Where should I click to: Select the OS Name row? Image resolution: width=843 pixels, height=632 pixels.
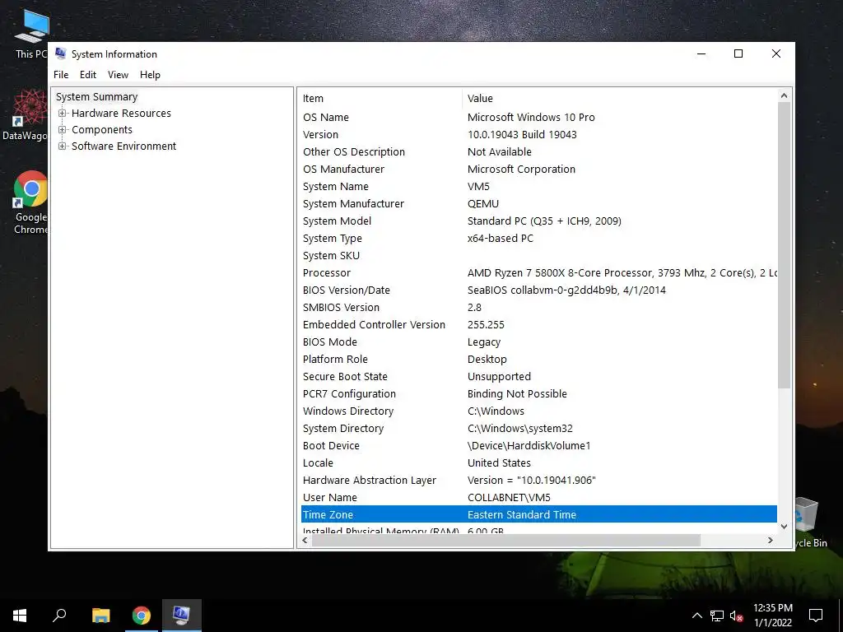pos(538,117)
